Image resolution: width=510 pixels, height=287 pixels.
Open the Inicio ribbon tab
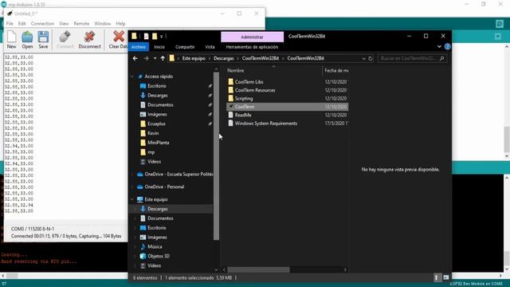pos(159,47)
